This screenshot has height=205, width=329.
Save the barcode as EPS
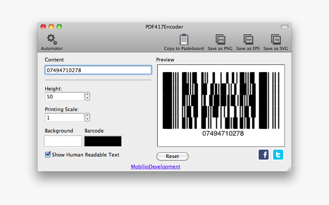[248, 39]
